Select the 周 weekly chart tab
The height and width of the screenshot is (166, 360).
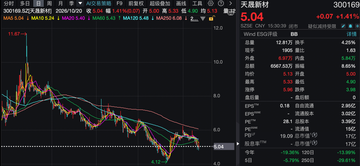coord(49,3)
